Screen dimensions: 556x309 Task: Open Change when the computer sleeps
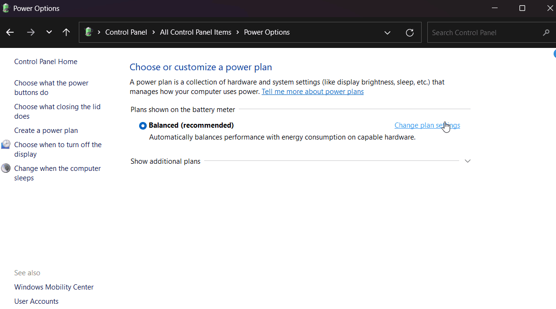(x=57, y=173)
